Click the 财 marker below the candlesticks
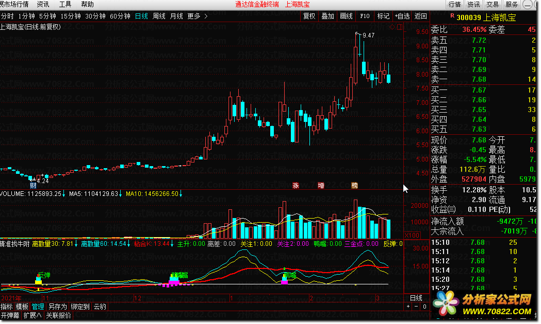Screen dimensions: 541x324 point(33,185)
